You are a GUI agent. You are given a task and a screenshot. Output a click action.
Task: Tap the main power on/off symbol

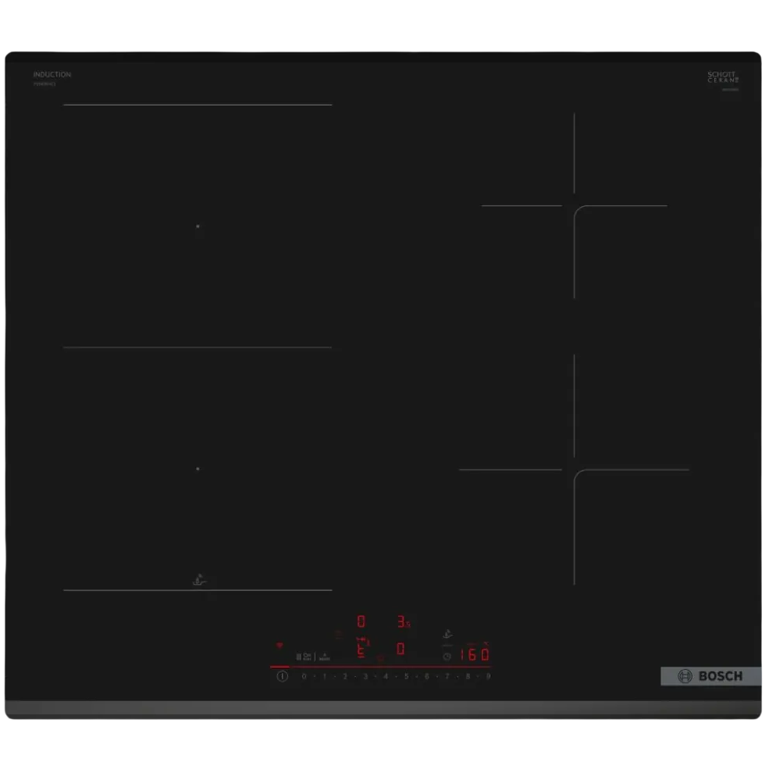pos(282,676)
